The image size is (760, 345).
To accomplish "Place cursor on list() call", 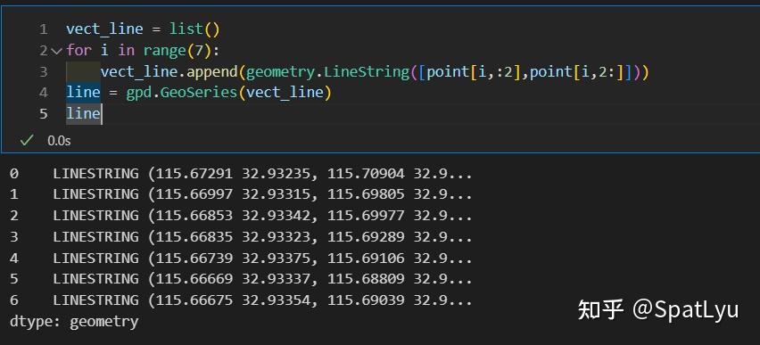I will click(194, 29).
